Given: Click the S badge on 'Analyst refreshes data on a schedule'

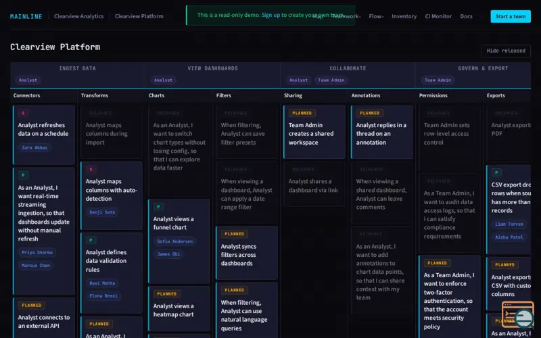Looking at the screenshot, I should click(x=24, y=113).
